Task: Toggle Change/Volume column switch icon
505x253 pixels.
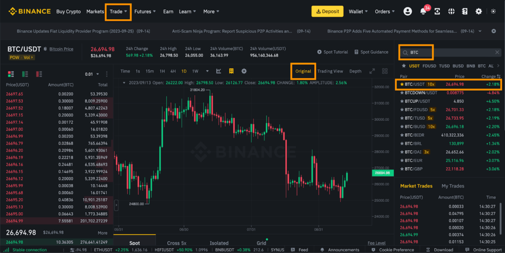Action: click(499, 76)
